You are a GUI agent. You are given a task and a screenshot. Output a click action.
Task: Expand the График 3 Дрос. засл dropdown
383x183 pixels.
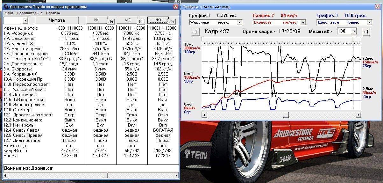point(369,23)
